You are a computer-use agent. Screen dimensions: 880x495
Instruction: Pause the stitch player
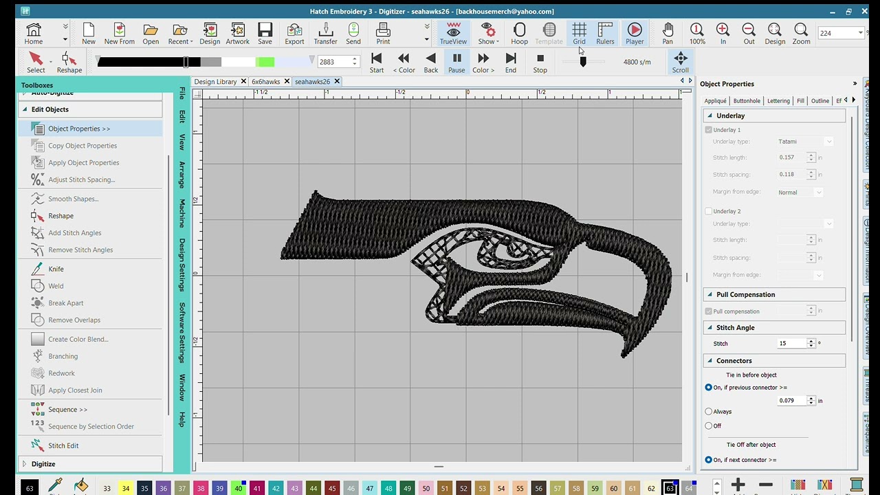(x=456, y=62)
